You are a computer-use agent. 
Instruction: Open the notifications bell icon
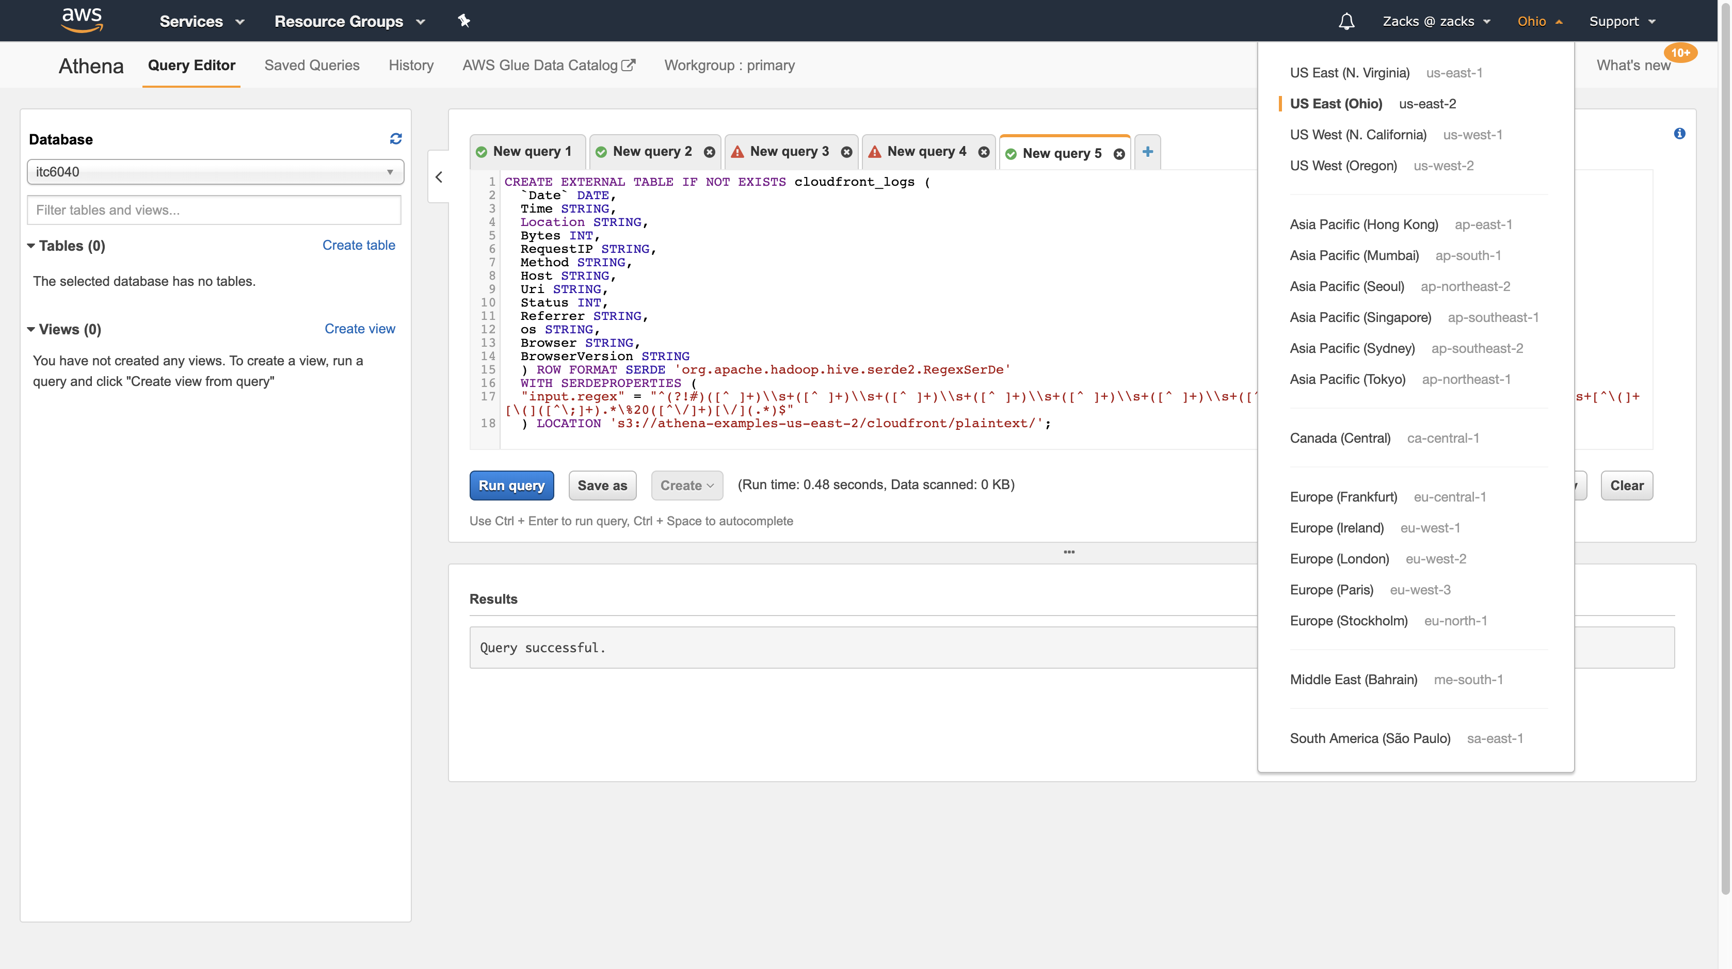tap(1346, 22)
